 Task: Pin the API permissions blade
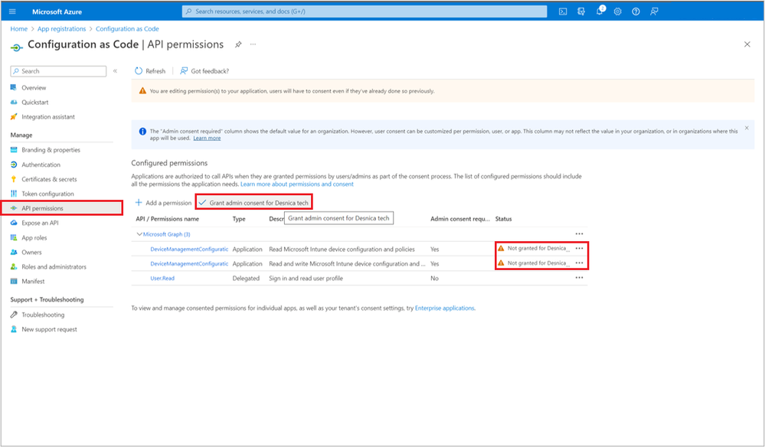click(238, 44)
